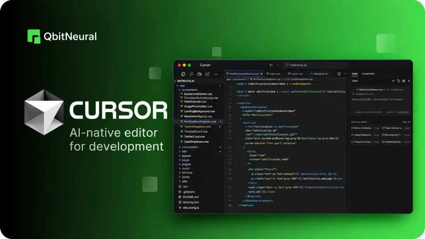Viewport: 425px width, 239px height.
Task: Expand the sidebar toolbar overflow chevron
Action: coord(216,74)
